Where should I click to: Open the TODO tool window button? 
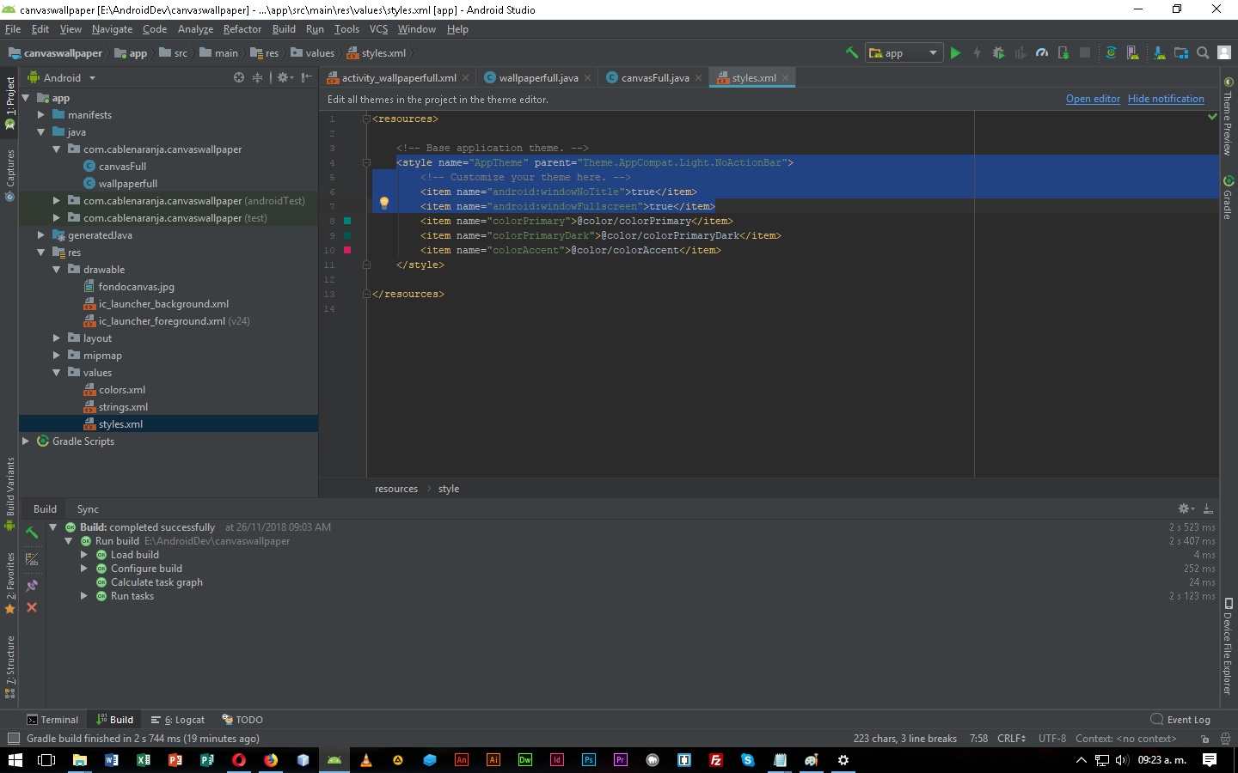pos(242,720)
